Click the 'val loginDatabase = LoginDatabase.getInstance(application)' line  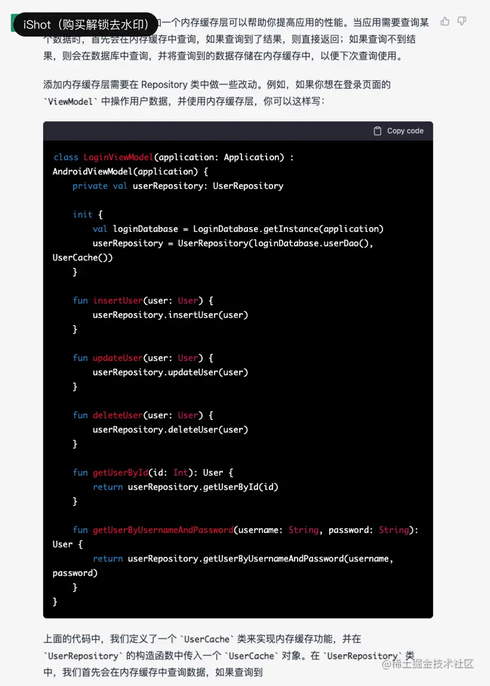238,229
